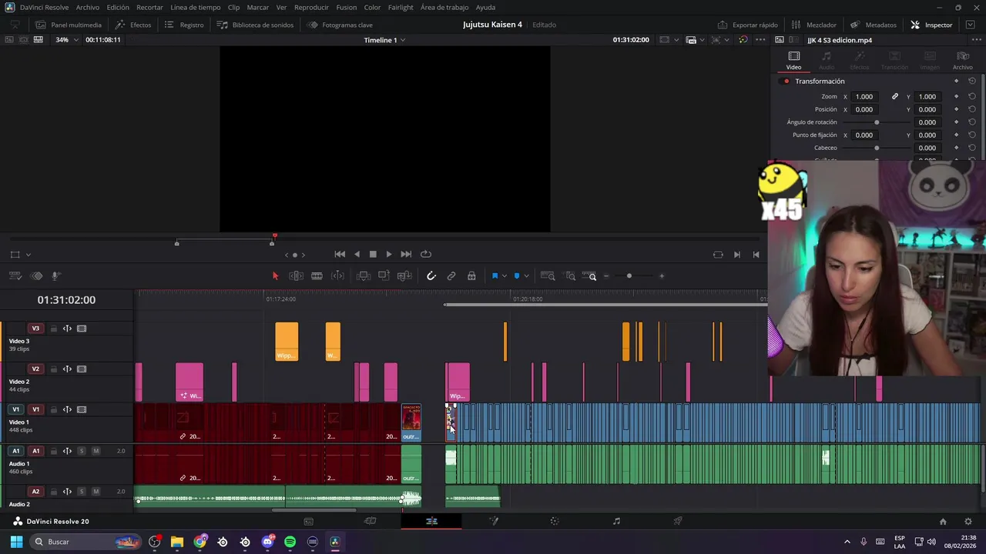The height and width of the screenshot is (554, 986).
Task: Open Spotify from Windows taskbar
Action: pyautogui.click(x=290, y=542)
